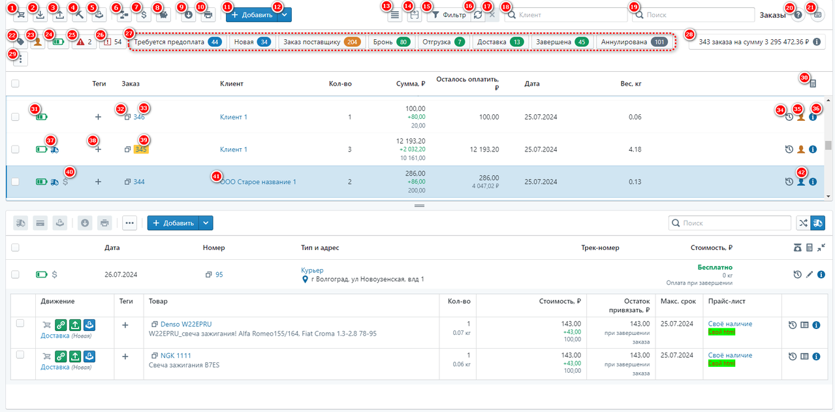Expand the dropdown arrow next to top Добавить
The height and width of the screenshot is (412, 835).
(x=284, y=15)
